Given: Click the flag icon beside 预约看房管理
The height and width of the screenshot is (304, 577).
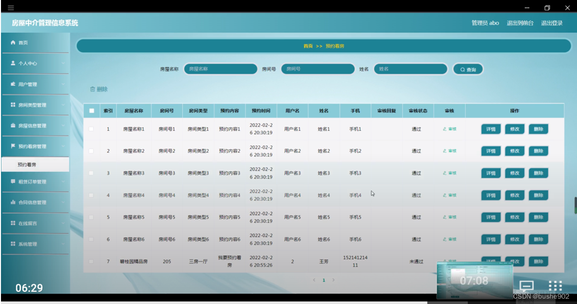Looking at the screenshot, I should click(13, 146).
